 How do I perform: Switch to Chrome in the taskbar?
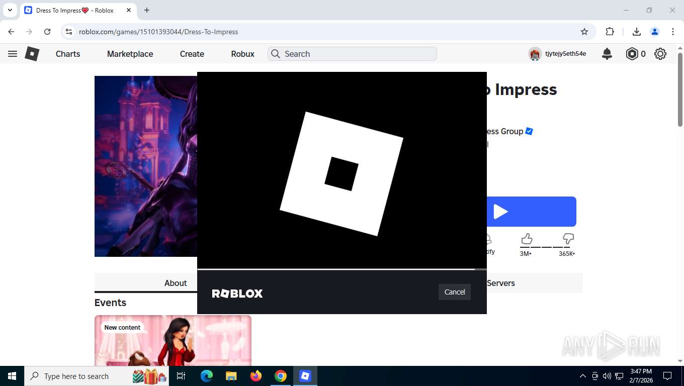281,376
